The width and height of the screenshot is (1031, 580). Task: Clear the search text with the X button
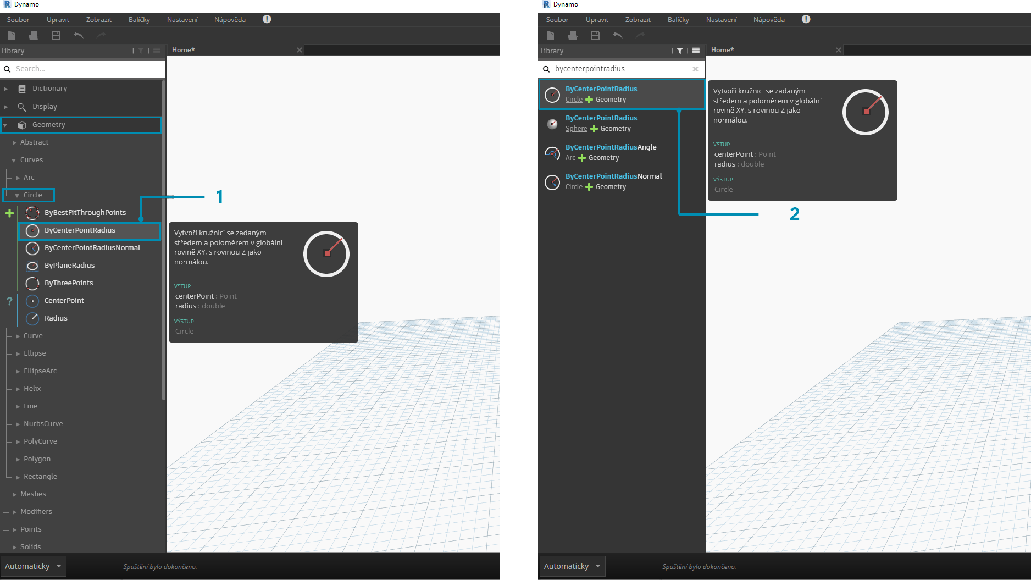[695, 69]
